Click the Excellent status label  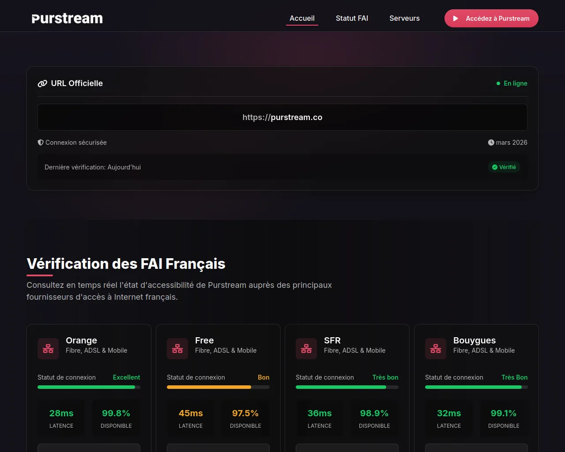coord(126,377)
